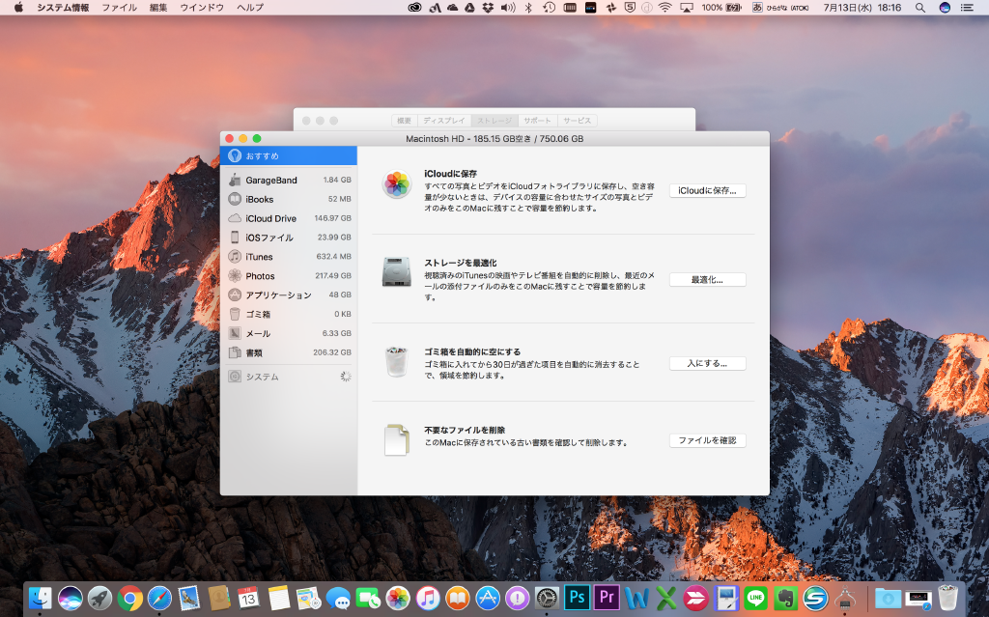The height and width of the screenshot is (617, 989).
Task: Click the documents icon next to 不要なファイルを削除
Action: click(x=396, y=439)
